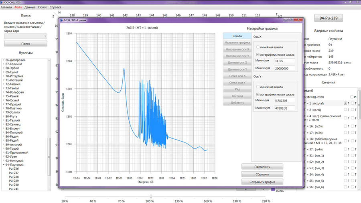
Task: Expand the 92-Уран tree node
Action: (4, 156)
